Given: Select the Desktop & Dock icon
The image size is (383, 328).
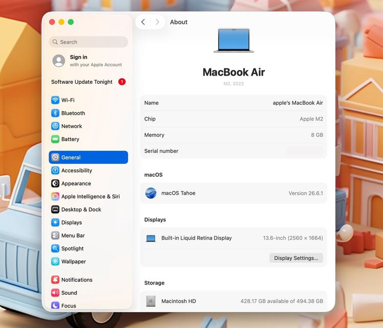Looking at the screenshot, I should (x=55, y=209).
